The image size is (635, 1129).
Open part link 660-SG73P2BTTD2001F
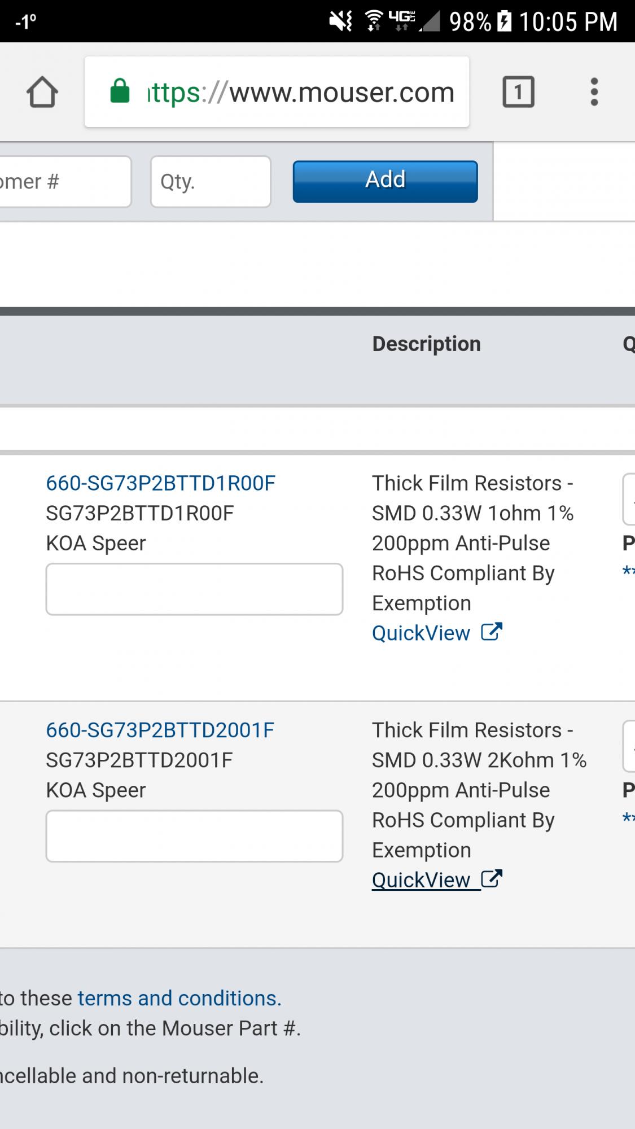tap(160, 730)
